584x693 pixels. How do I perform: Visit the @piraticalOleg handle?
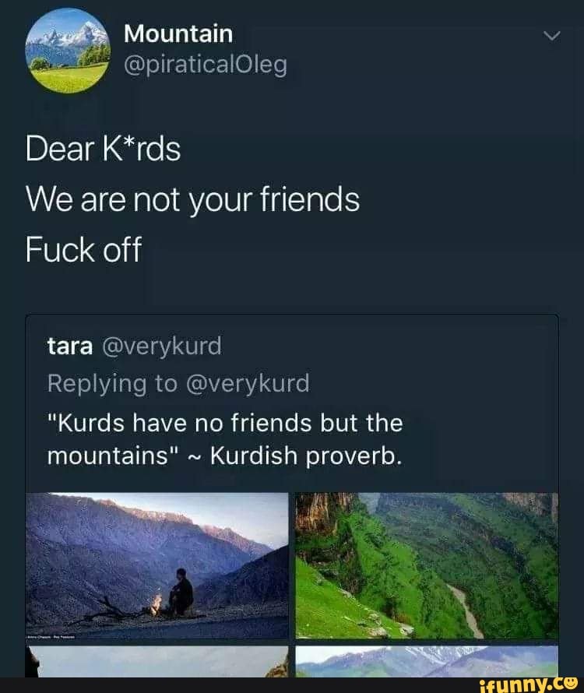[x=206, y=65]
